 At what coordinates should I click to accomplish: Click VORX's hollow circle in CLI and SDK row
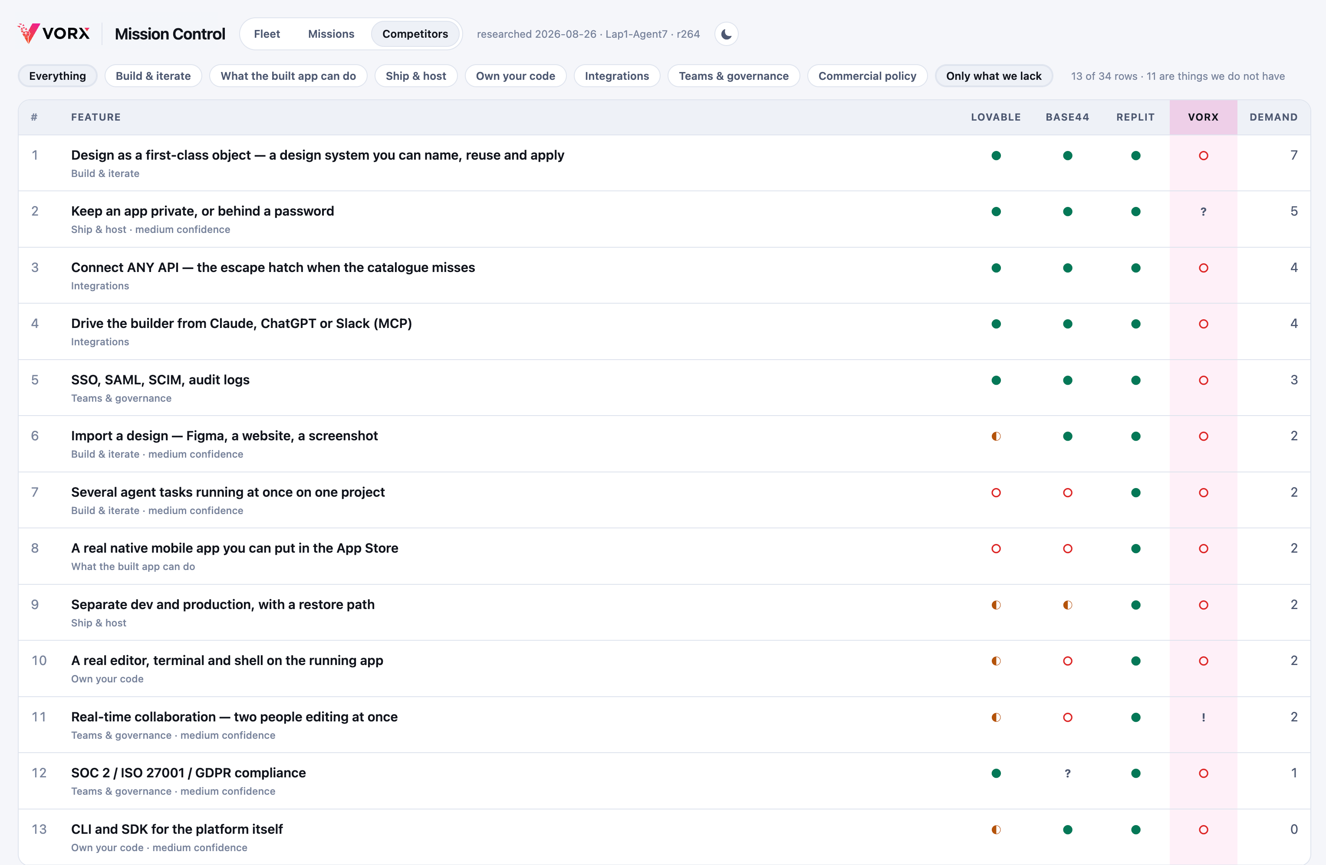click(x=1203, y=830)
